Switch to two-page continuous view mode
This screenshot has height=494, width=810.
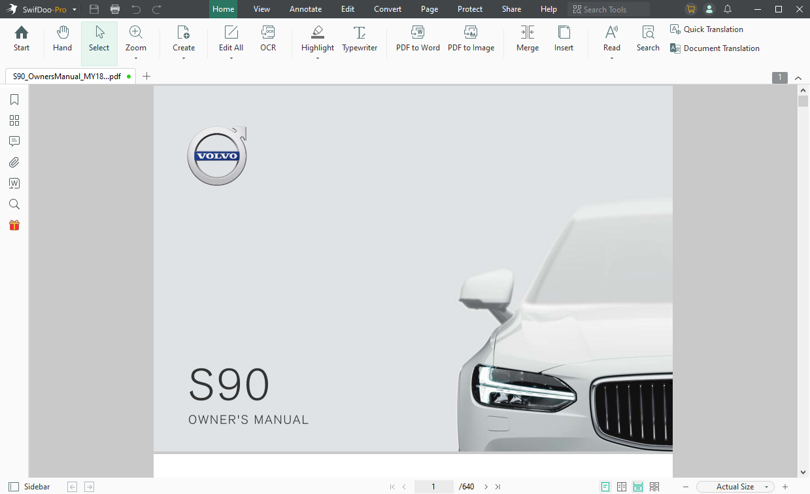pyautogui.click(x=654, y=487)
